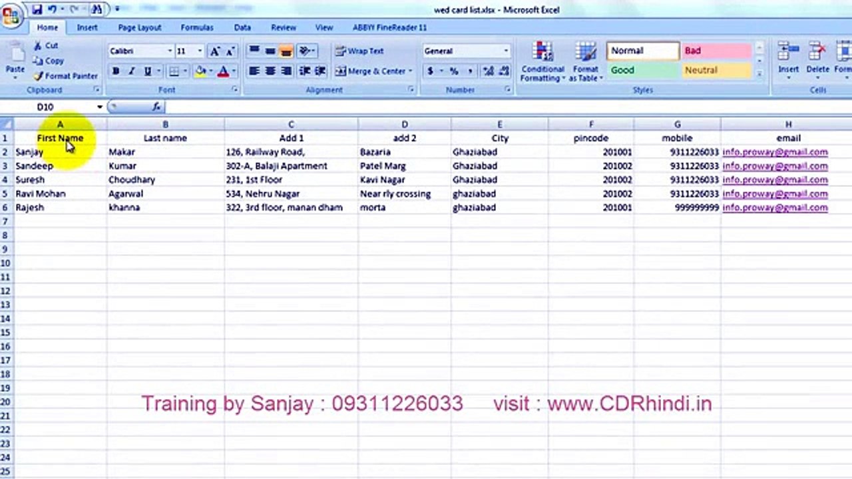Increase the cell indent
The height and width of the screenshot is (479, 852).
tap(320, 71)
